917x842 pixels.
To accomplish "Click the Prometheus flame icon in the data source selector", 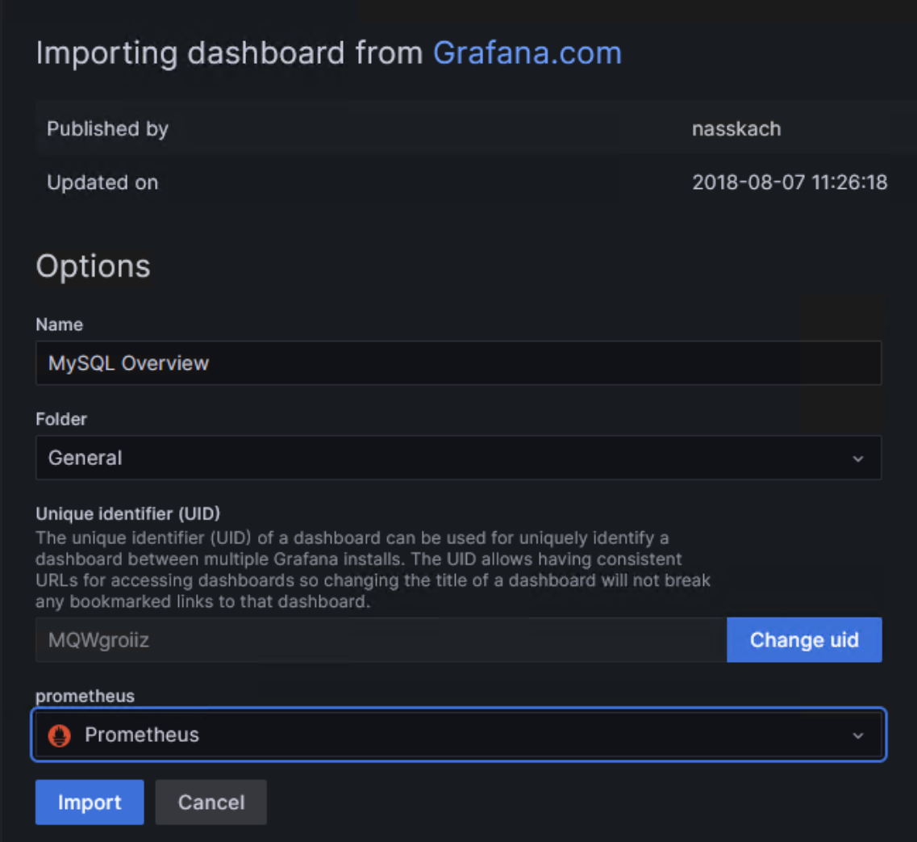I will 60,735.
